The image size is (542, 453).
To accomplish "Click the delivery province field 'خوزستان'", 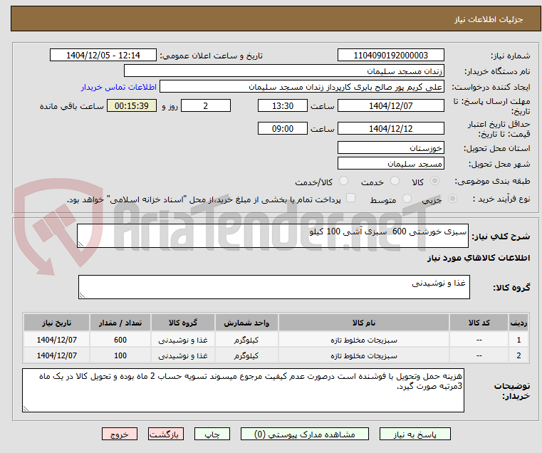I will tap(390, 147).
